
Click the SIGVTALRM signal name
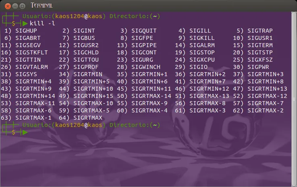(x=31, y=67)
